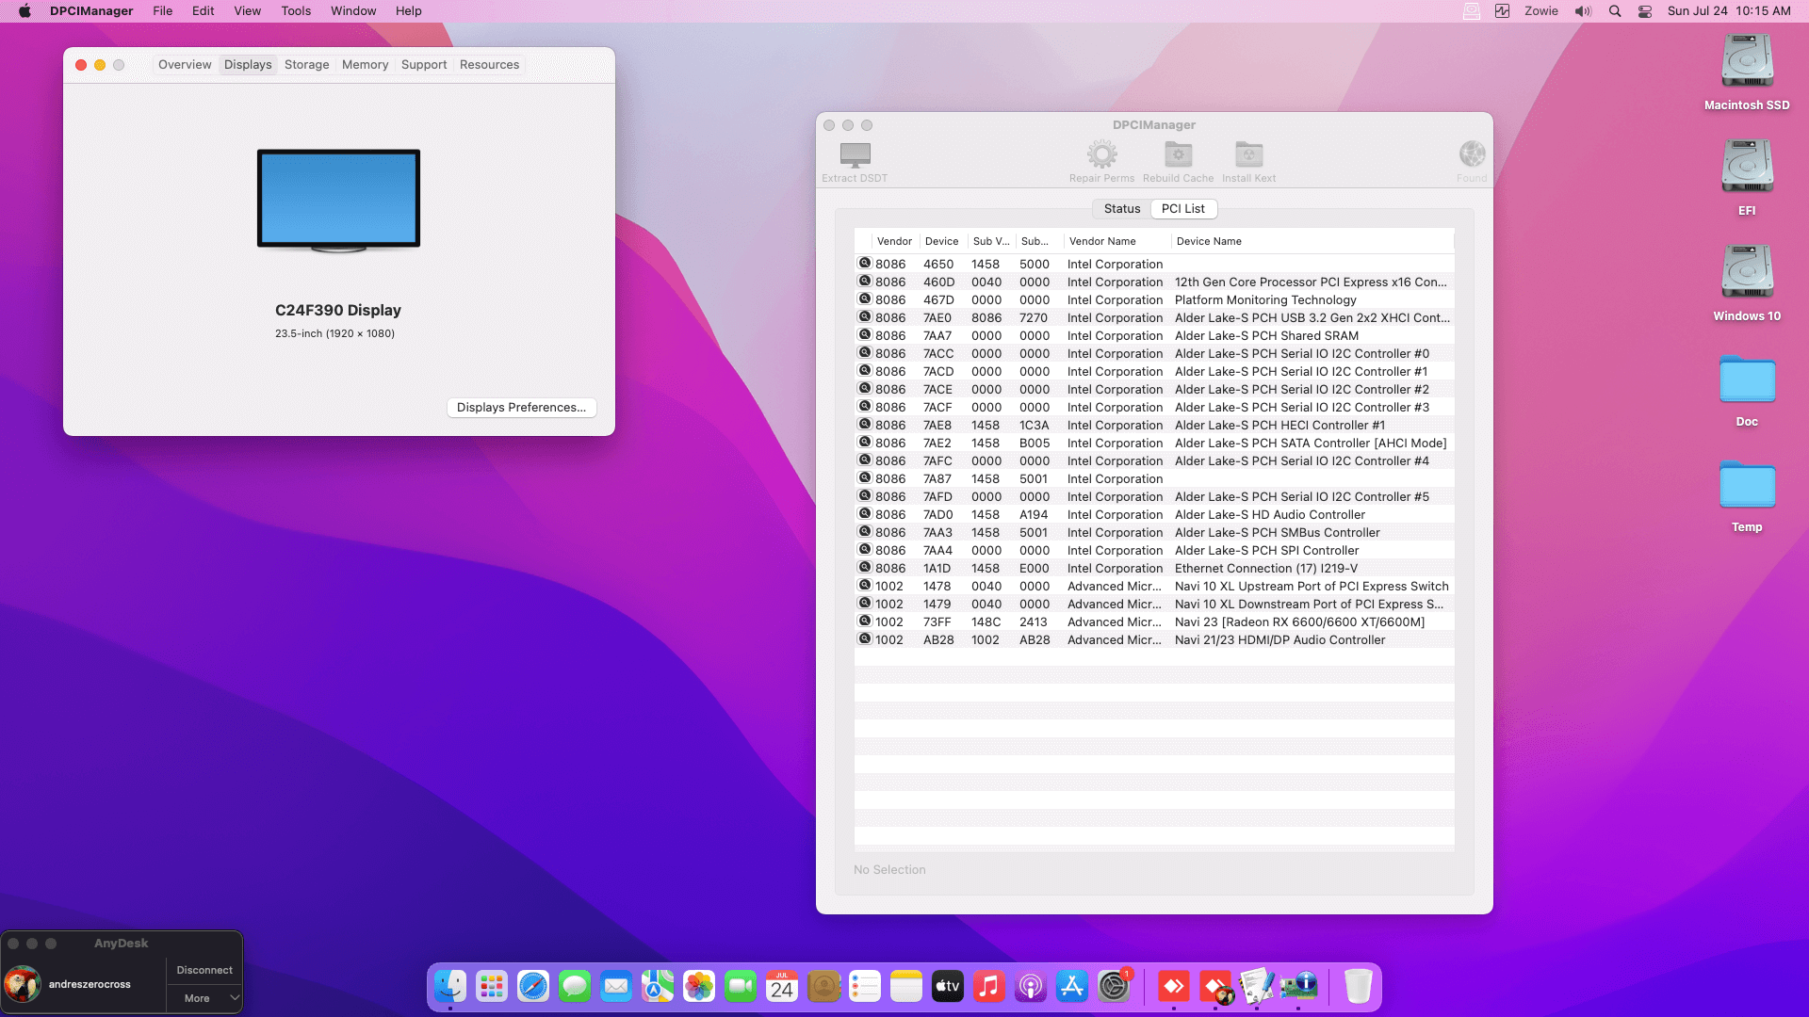This screenshot has width=1809, height=1017.
Task: Open Finder from the Dock
Action: click(450, 986)
